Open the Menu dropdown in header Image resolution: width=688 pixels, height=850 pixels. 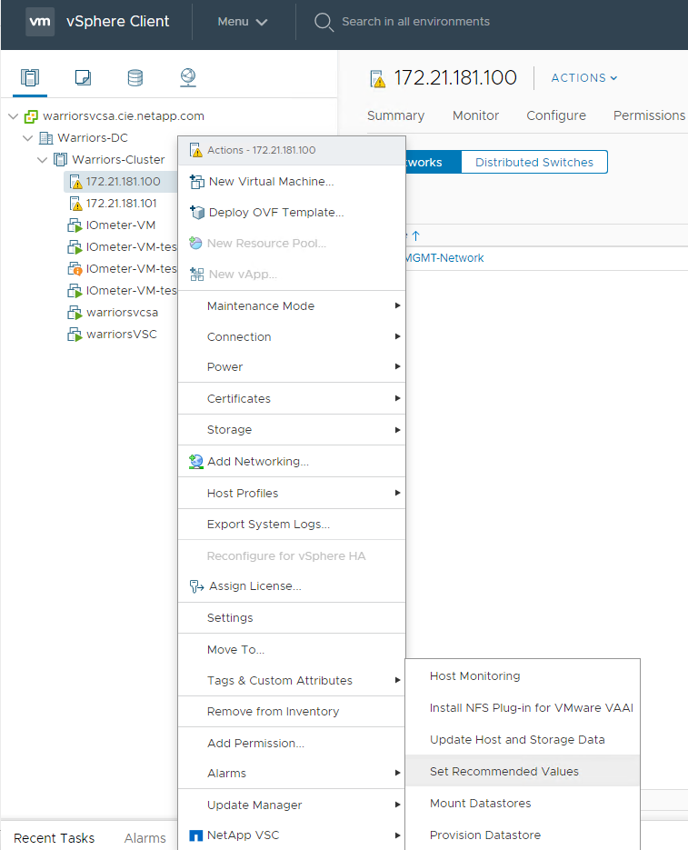243,22
